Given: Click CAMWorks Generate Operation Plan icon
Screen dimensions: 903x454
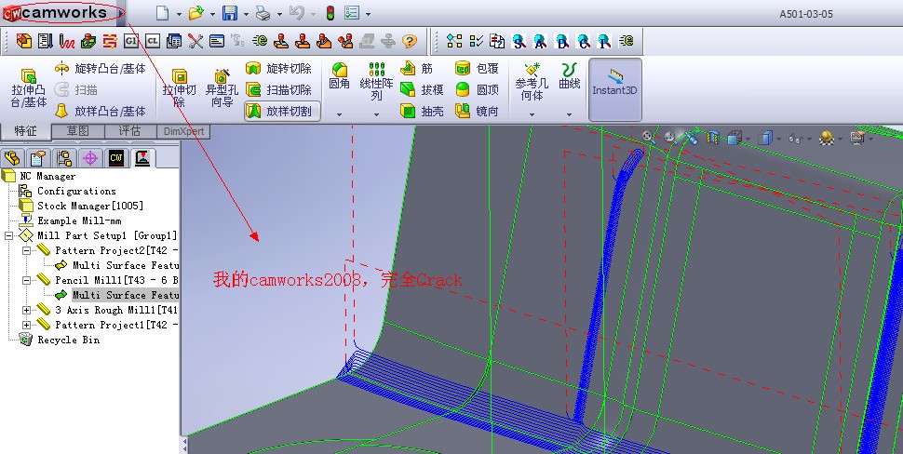Looking at the screenshot, I should click(46, 41).
